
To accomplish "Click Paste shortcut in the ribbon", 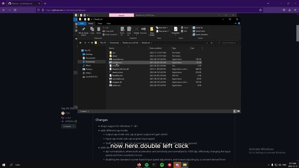I will click(110, 35).
